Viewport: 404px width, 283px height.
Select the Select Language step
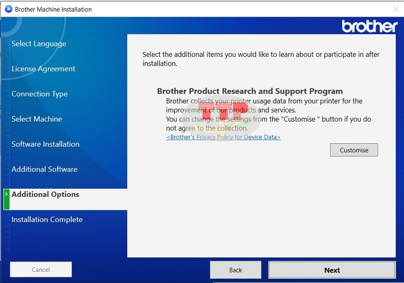[39, 44]
